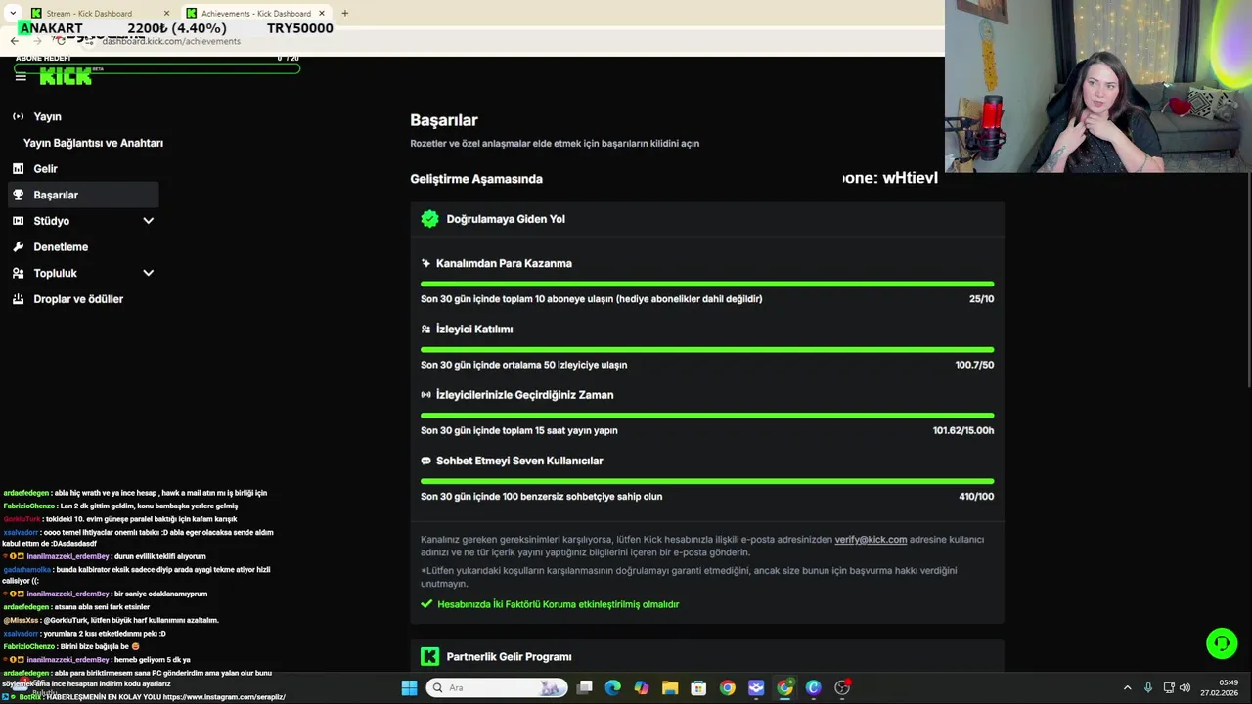Image resolution: width=1252 pixels, height=704 pixels.
Task: Click the Gelir chart icon
Action: point(18,168)
